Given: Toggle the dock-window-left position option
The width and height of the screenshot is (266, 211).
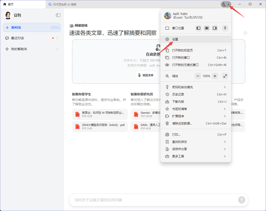Looking at the screenshot, I should [198, 28].
